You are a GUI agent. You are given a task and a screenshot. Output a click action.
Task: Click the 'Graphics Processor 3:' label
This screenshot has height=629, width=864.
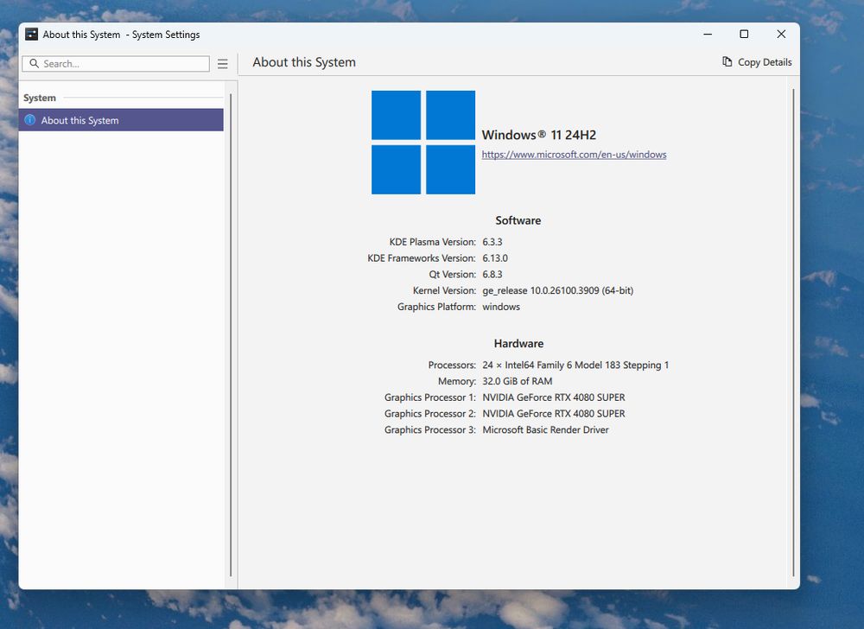pyautogui.click(x=429, y=430)
